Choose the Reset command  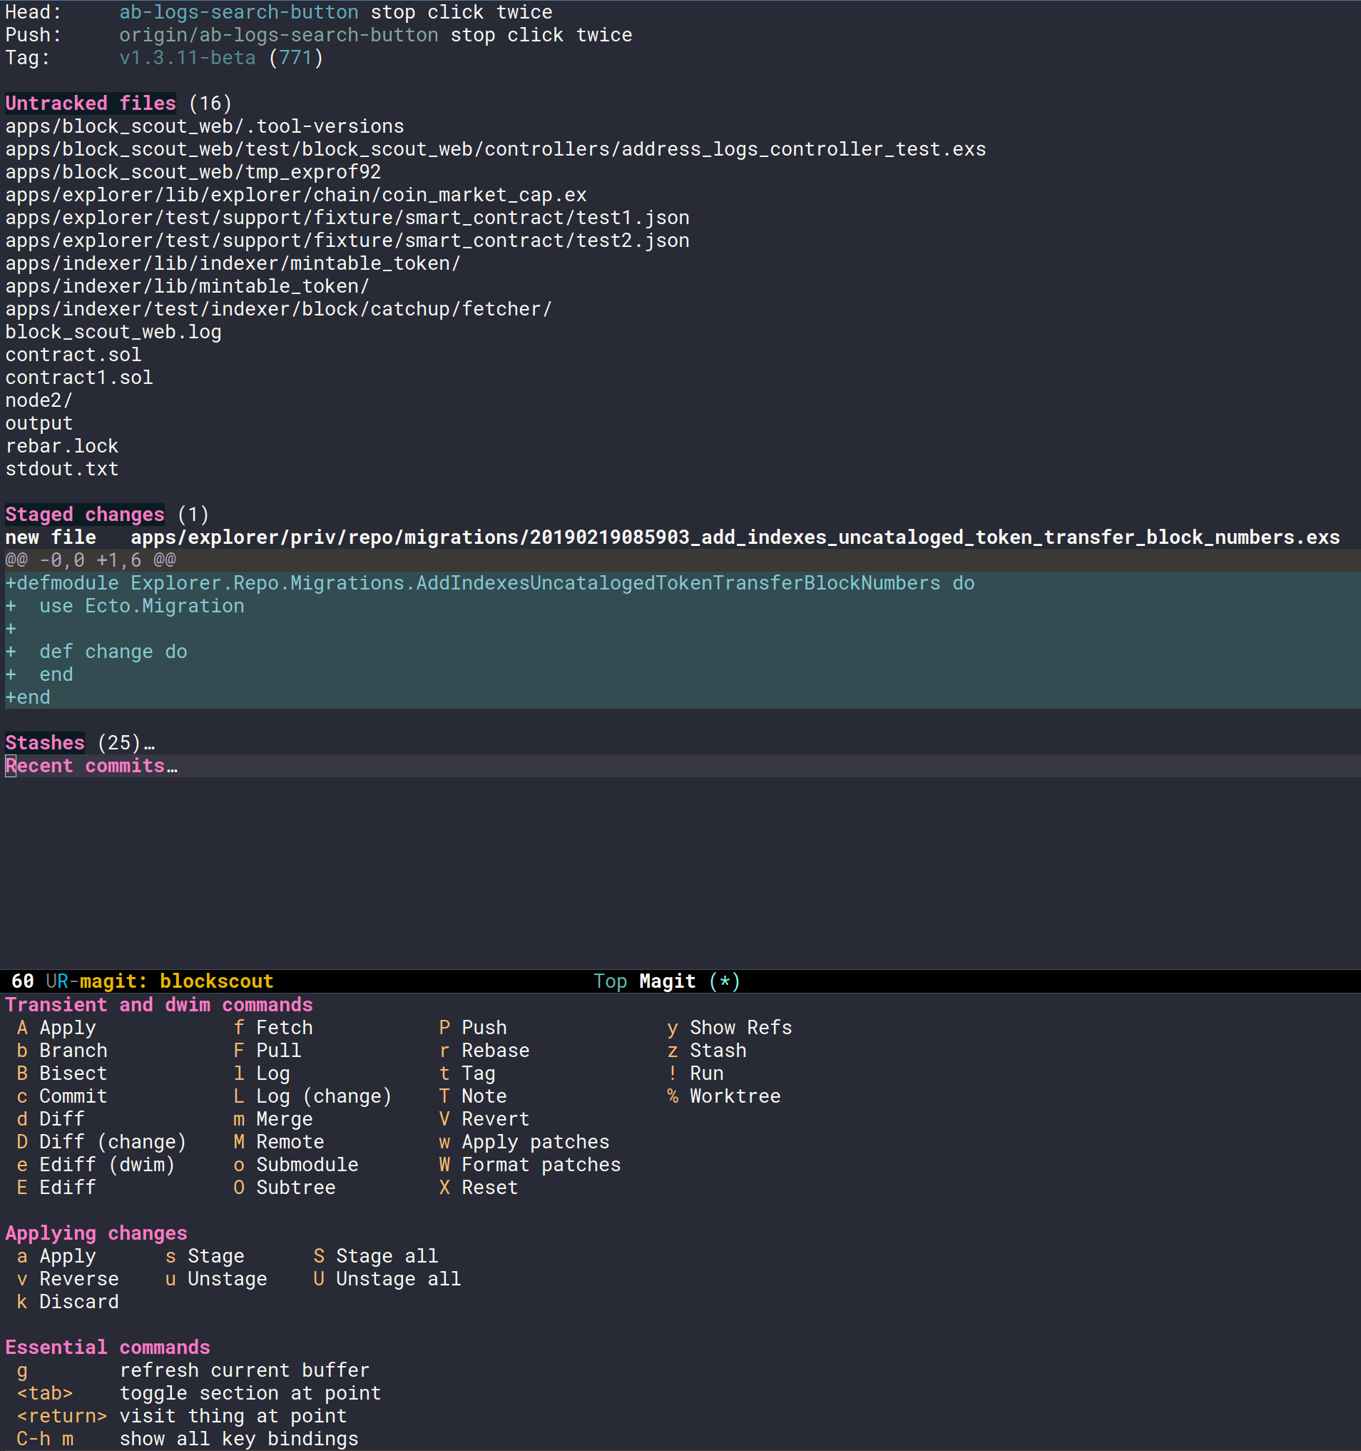479,1188
